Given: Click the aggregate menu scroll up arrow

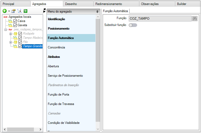Looking at the screenshot, I should pyautogui.click(x=98, y=17).
